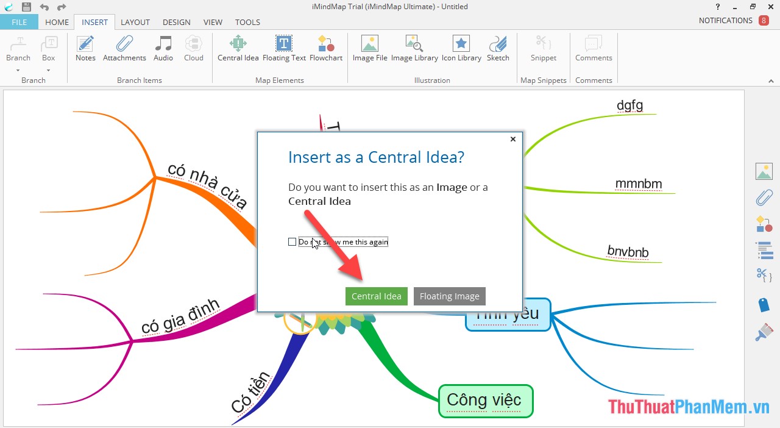Insert a Sketch illustration

click(x=498, y=49)
